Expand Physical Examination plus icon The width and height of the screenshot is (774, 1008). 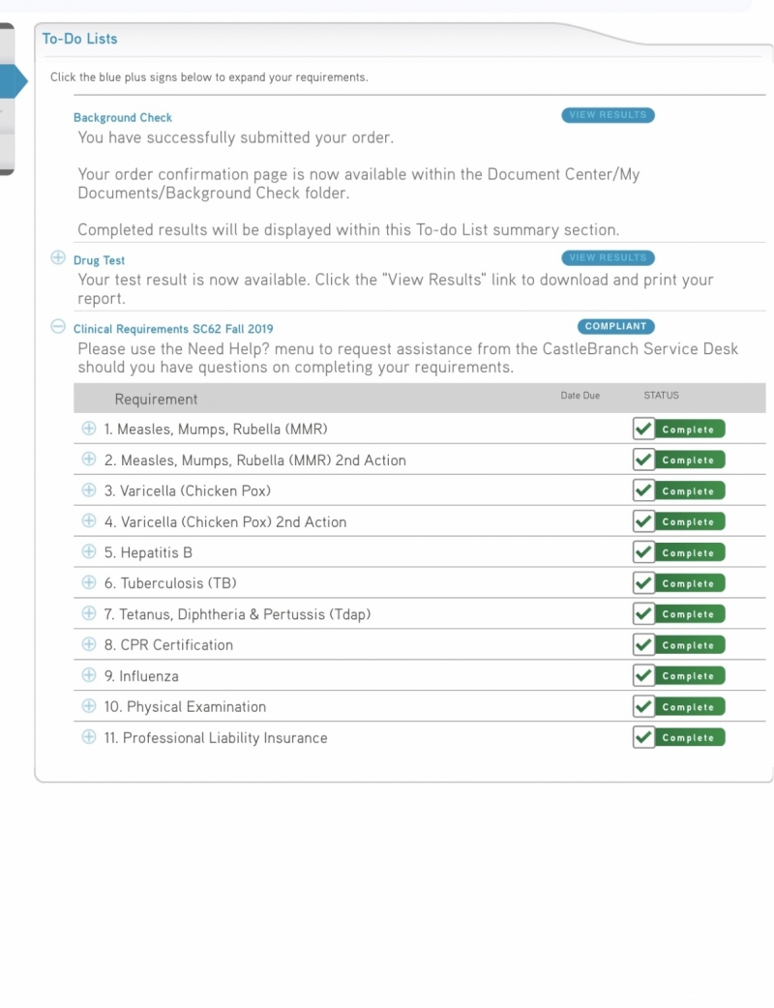point(89,706)
